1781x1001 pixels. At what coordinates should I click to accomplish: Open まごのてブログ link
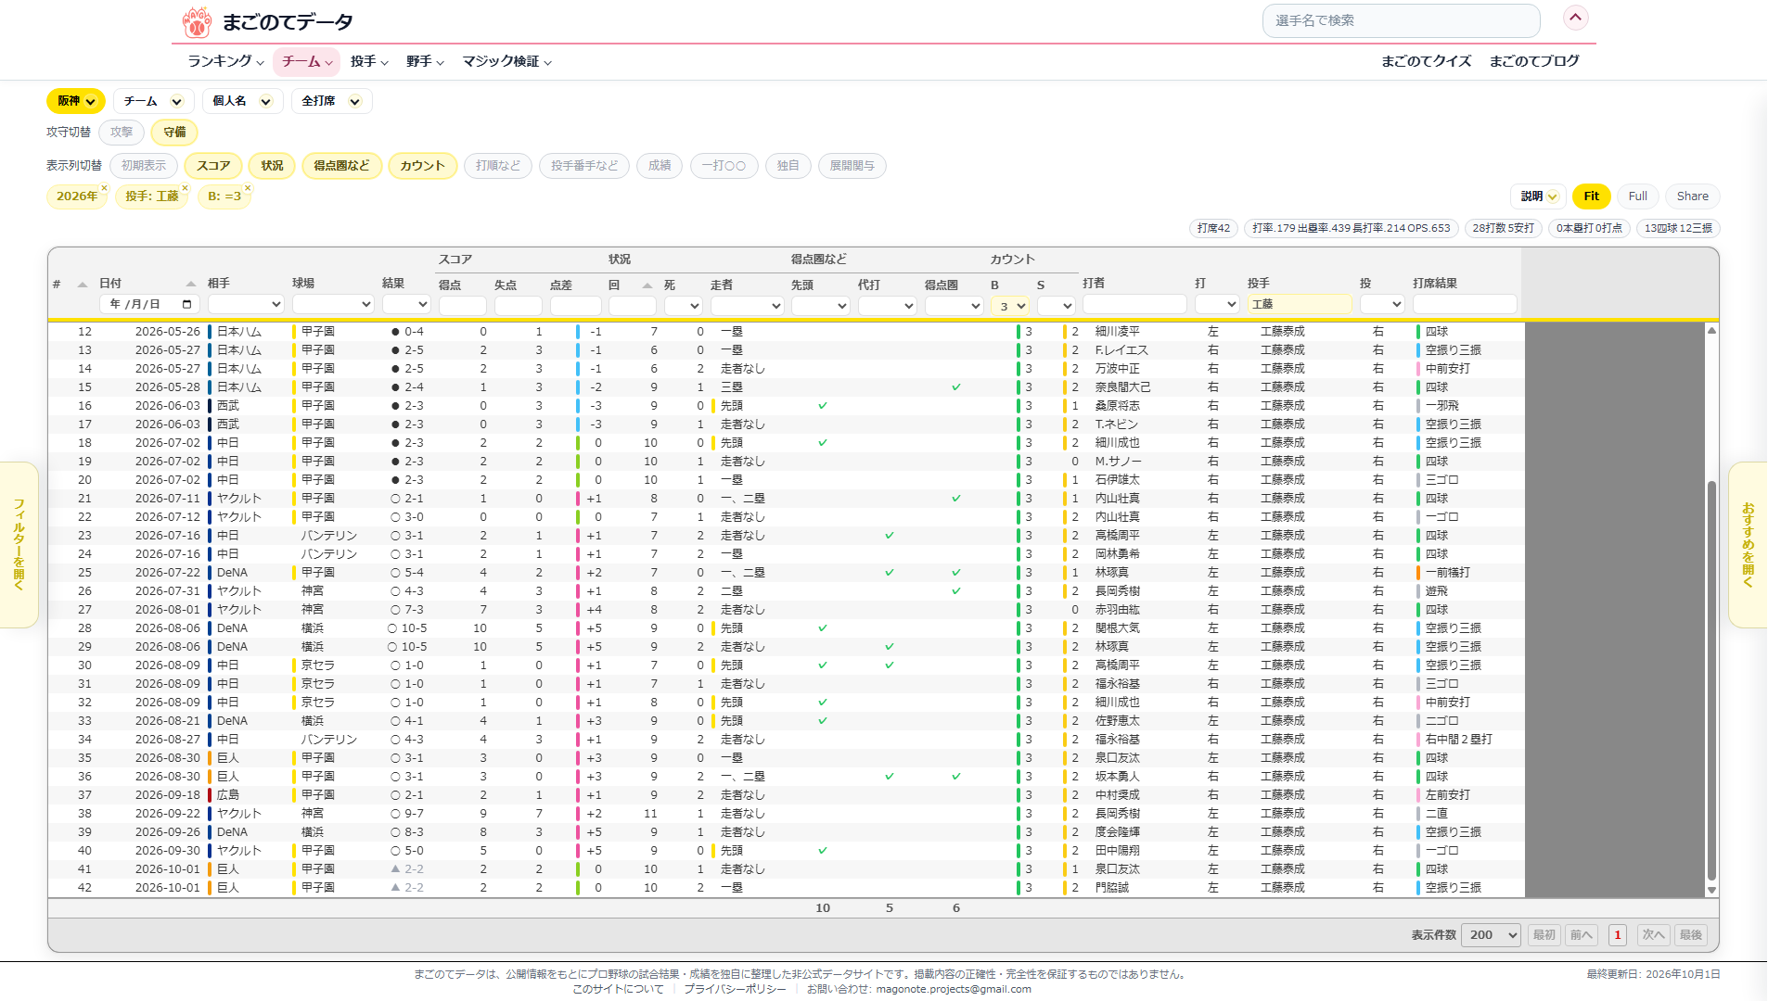pyautogui.click(x=1534, y=61)
